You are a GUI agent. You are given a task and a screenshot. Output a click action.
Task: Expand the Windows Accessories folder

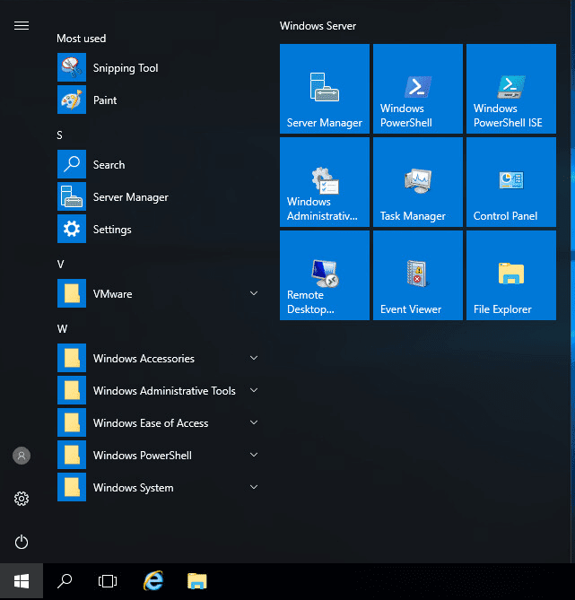coord(158,359)
